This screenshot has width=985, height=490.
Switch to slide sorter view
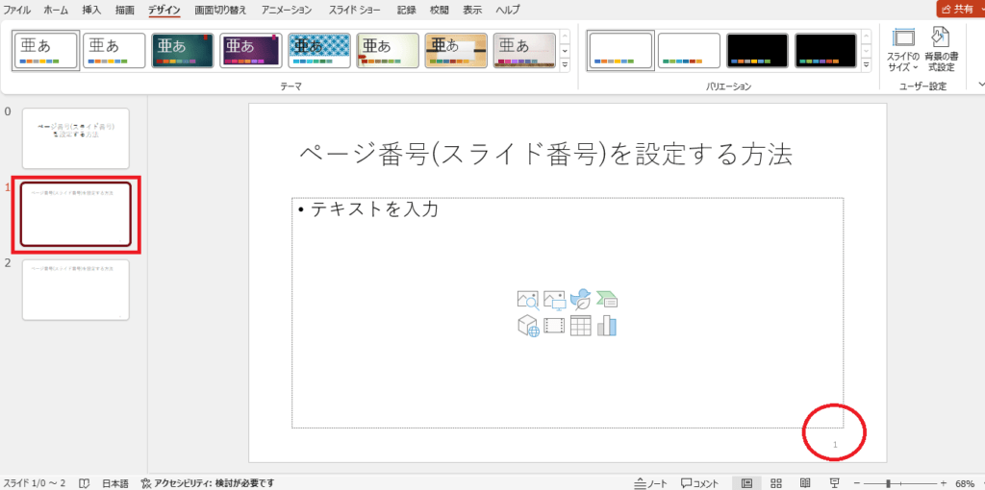pyautogui.click(x=776, y=483)
